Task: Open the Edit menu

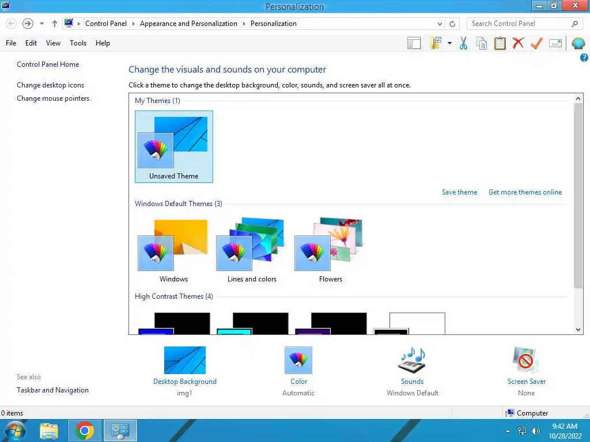Action: pyautogui.click(x=31, y=43)
